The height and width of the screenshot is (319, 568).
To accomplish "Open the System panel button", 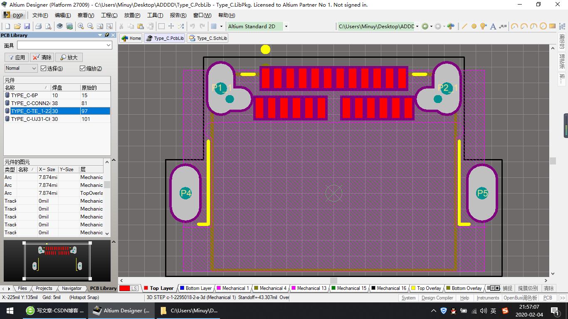I will tap(408, 298).
